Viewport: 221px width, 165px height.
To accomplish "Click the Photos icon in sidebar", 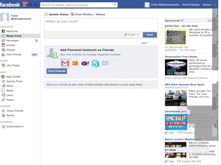I will (3, 50).
